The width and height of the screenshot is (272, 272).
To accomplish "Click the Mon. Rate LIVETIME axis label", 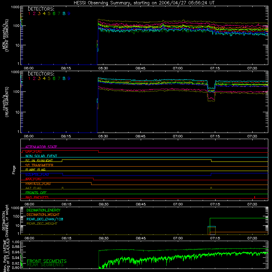I will tap(6, 256).
